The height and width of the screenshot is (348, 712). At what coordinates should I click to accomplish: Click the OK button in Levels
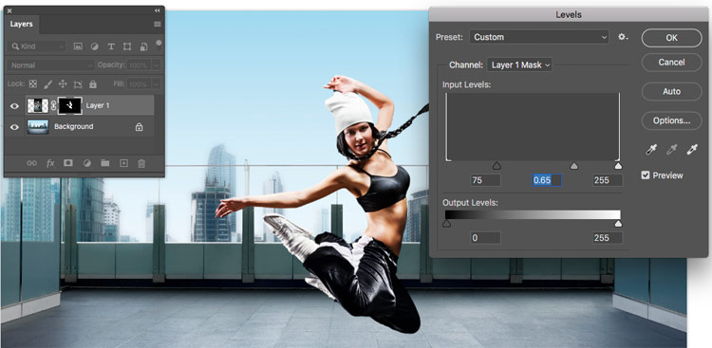click(x=671, y=38)
